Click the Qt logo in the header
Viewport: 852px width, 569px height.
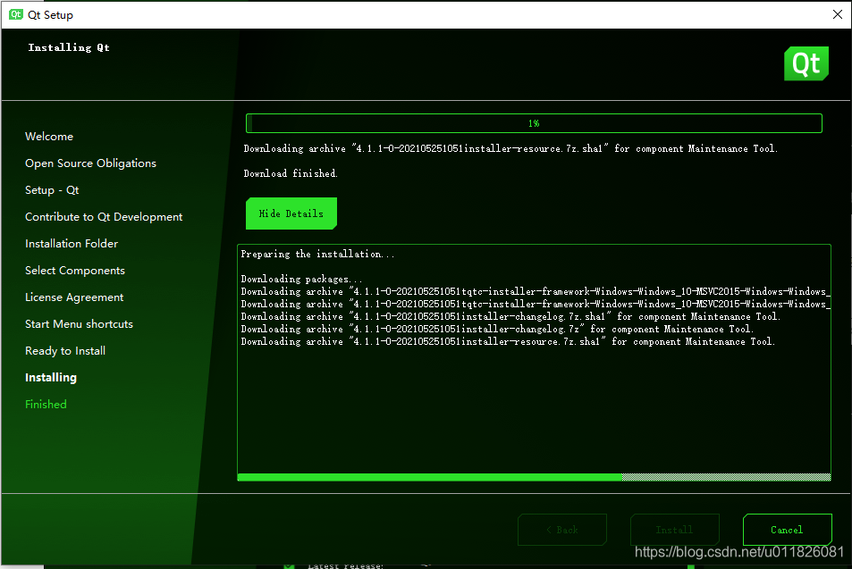coord(806,63)
